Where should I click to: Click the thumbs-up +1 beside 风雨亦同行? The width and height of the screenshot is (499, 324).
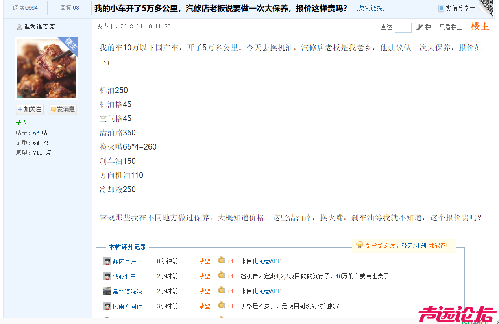tap(225, 306)
